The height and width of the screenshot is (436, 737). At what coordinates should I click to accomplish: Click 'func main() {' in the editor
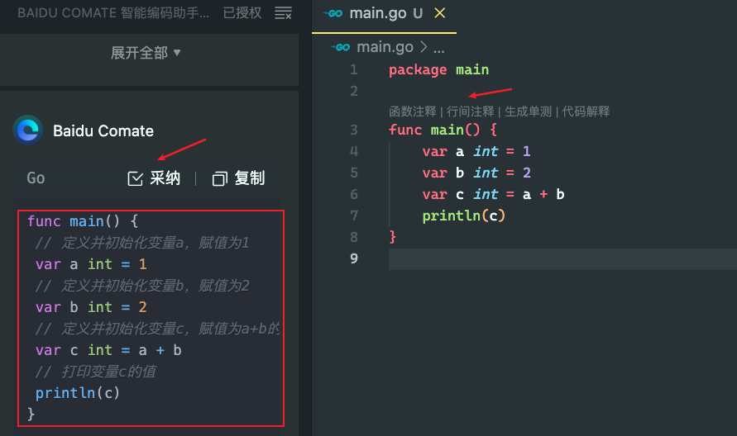click(x=443, y=130)
